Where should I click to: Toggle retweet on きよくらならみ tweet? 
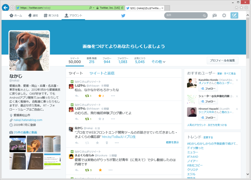coord(87,170)
